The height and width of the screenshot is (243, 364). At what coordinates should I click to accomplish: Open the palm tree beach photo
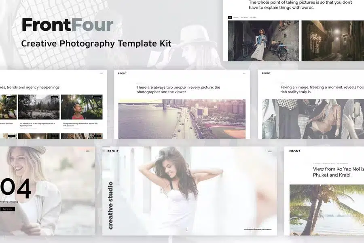(x=326, y=210)
